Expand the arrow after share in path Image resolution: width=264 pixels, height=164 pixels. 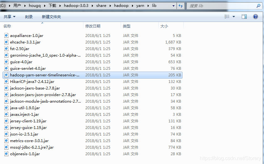point(110,6)
